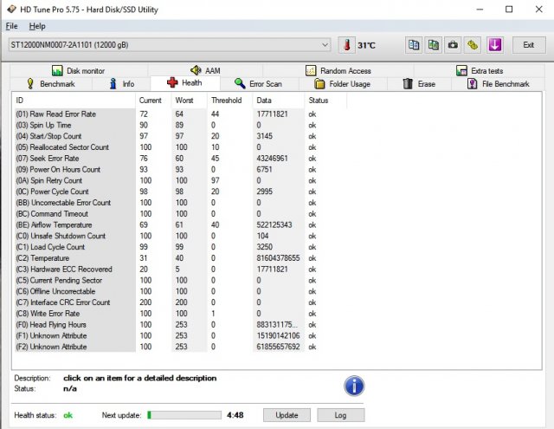The image size is (554, 429).
Task: Click the 4:48 next update countdown
Action: [235, 415]
